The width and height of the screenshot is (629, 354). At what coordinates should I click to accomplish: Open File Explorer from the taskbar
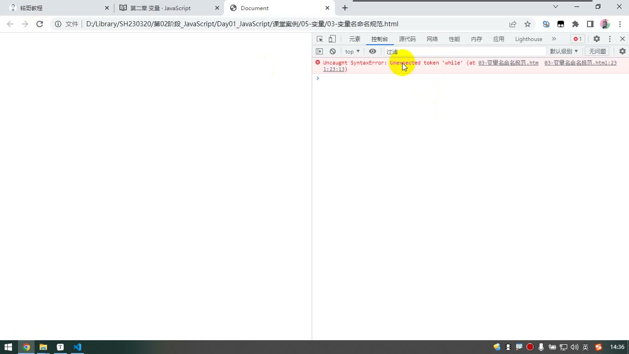[43, 347]
